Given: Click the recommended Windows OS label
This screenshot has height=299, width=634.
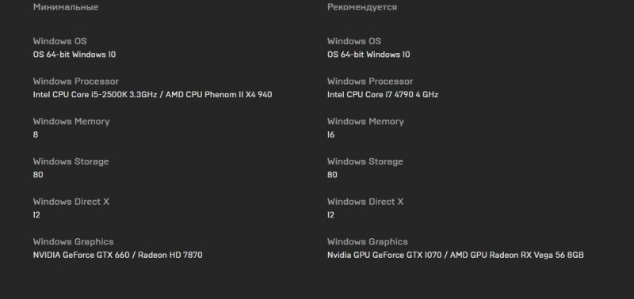Looking at the screenshot, I should click(x=354, y=41).
